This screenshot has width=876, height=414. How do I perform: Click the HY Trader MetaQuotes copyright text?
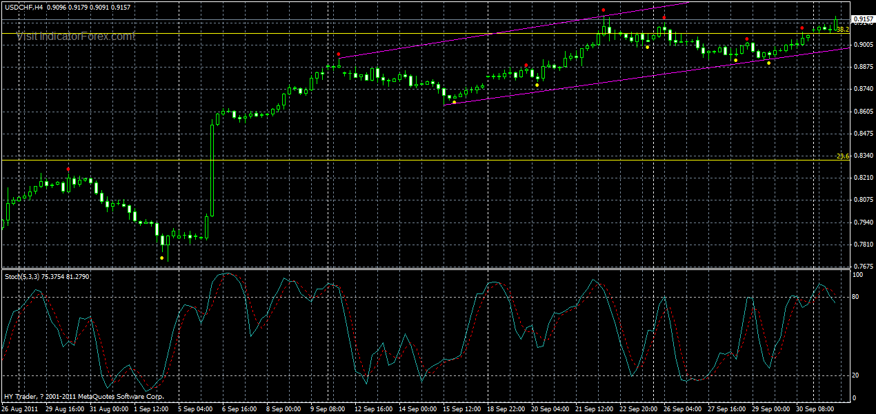pyautogui.click(x=81, y=397)
